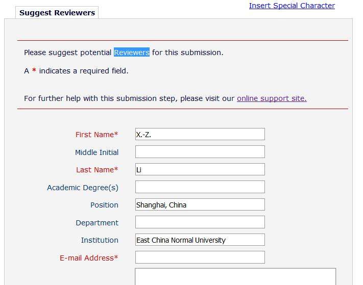Click the red Last Name* label
Image resolution: width=363 pixels, height=285 pixels.
tap(97, 170)
